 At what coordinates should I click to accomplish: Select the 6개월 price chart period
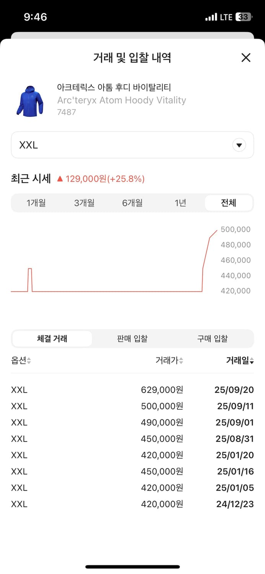tap(132, 203)
